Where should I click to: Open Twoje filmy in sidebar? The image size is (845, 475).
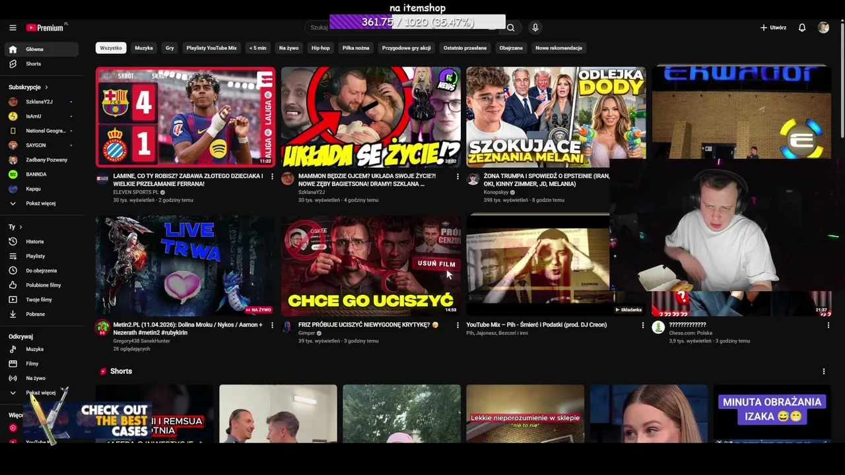click(42, 300)
